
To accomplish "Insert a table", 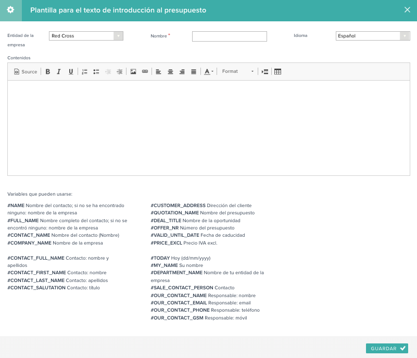I will 277,71.
